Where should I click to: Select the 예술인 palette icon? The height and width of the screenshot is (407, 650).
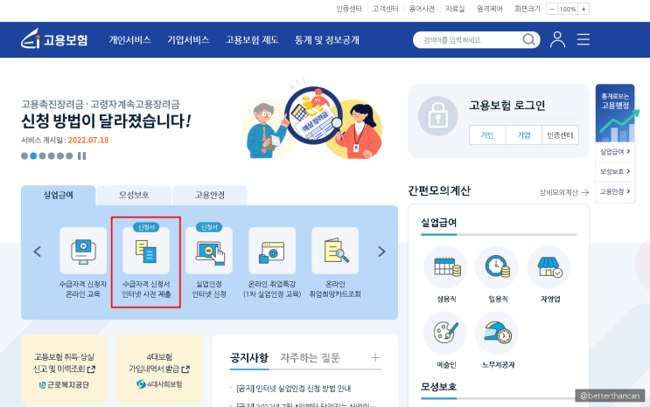(446, 333)
